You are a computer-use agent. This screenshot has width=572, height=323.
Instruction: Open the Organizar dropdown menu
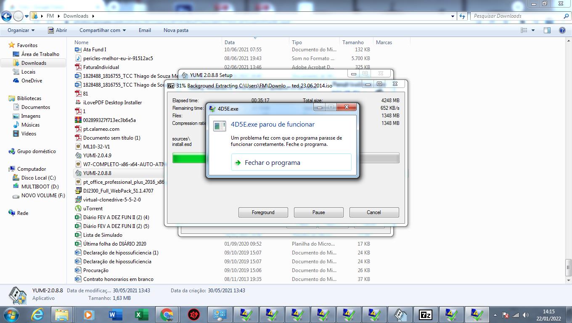[x=21, y=30]
